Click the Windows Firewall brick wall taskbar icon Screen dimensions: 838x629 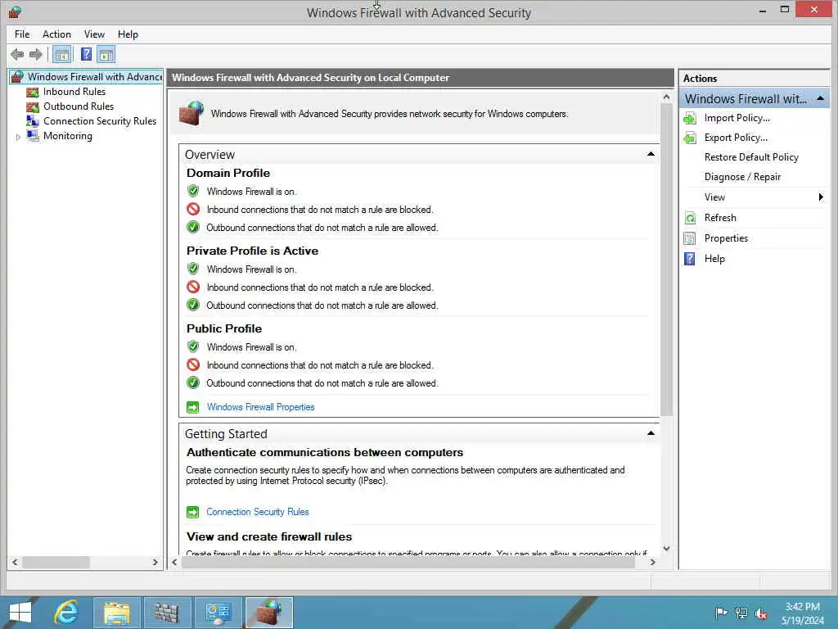(166, 613)
